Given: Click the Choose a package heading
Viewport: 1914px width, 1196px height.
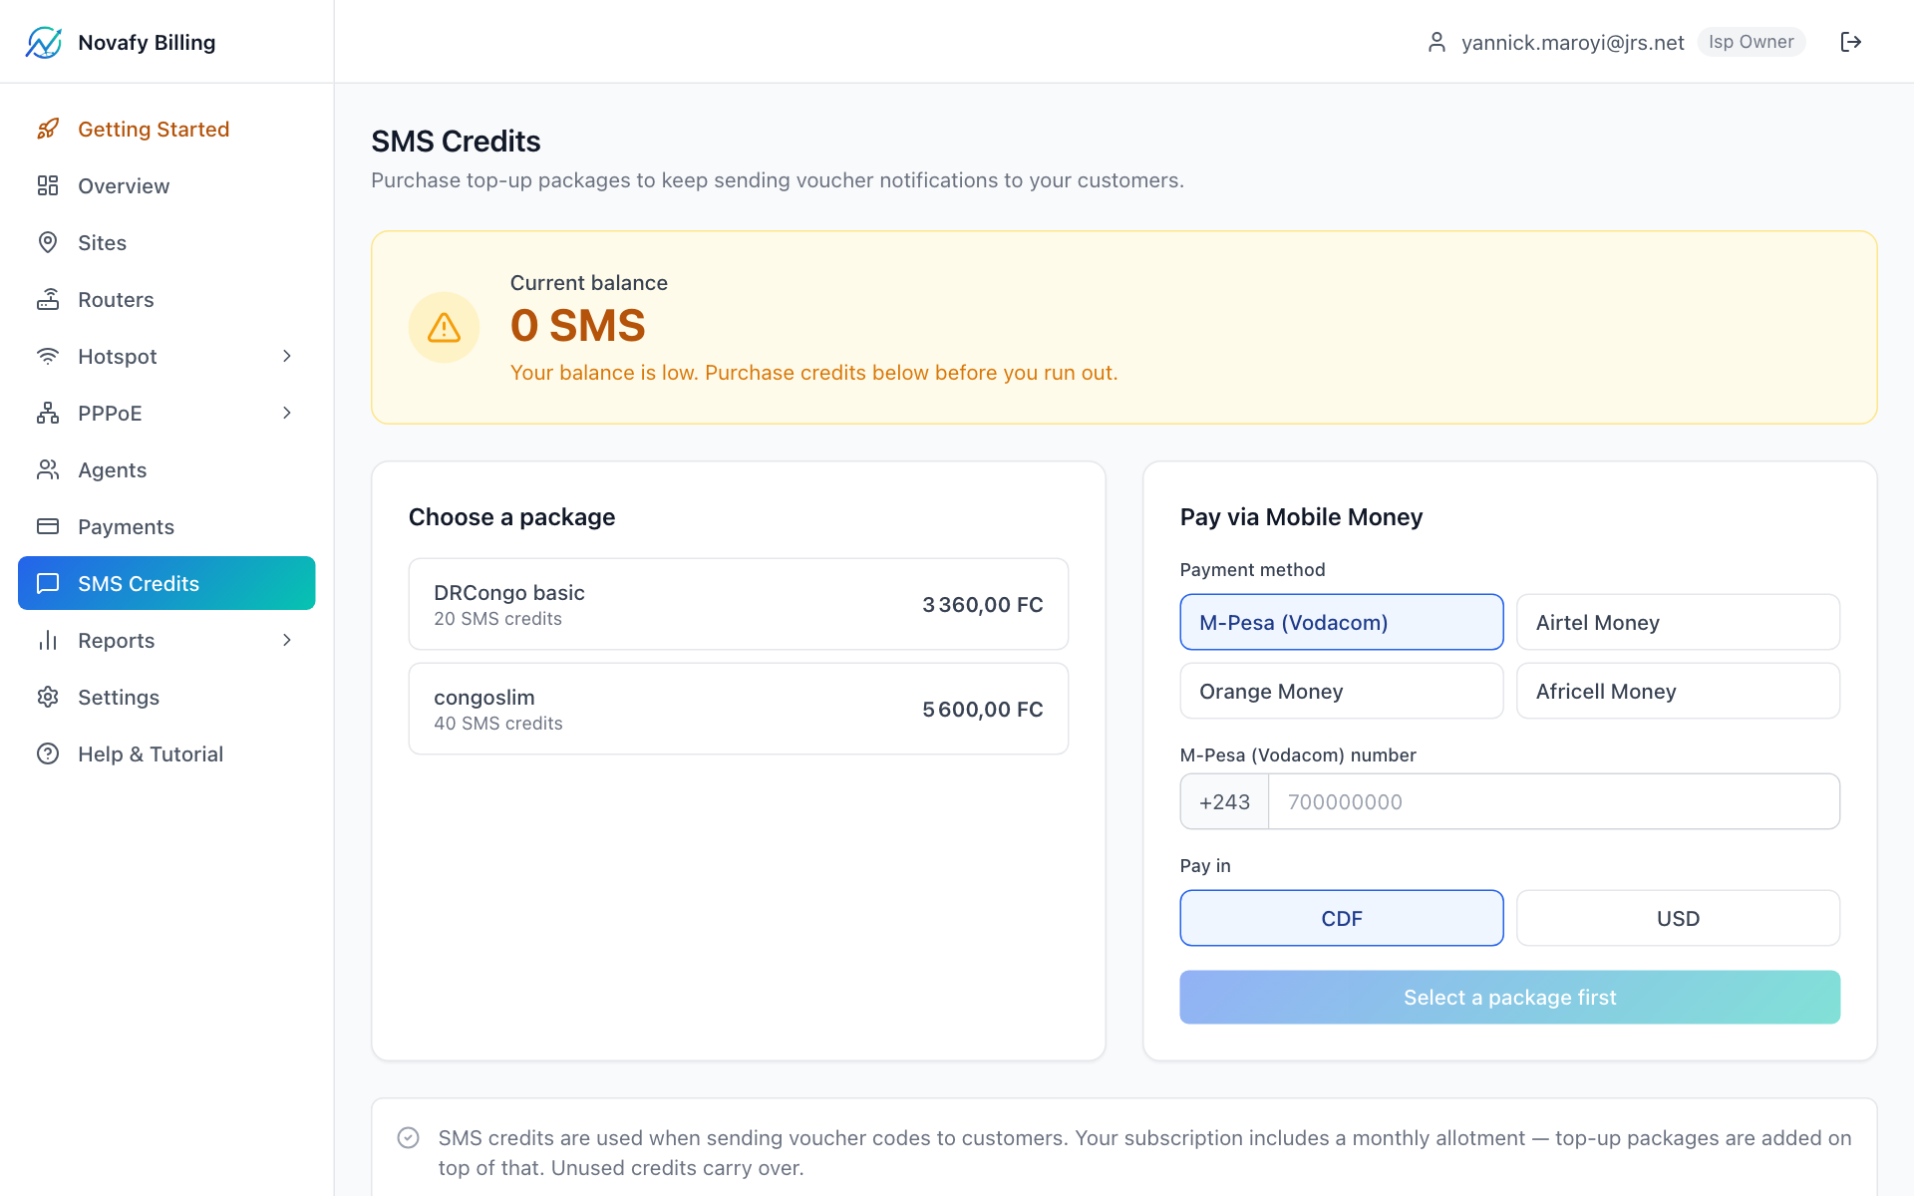Looking at the screenshot, I should (511, 517).
